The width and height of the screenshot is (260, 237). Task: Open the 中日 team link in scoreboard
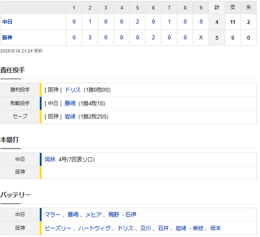pos(7,22)
